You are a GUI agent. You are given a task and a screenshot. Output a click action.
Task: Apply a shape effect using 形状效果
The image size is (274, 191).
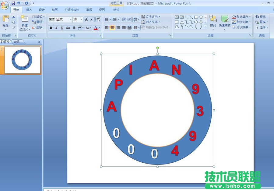(x=241, y=27)
